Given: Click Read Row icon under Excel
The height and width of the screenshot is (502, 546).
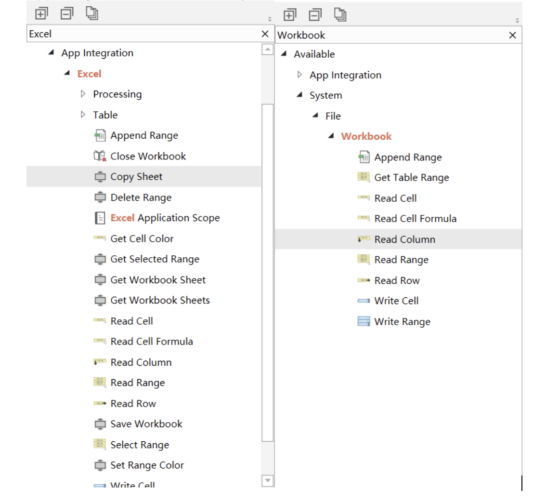Looking at the screenshot, I should point(100,403).
